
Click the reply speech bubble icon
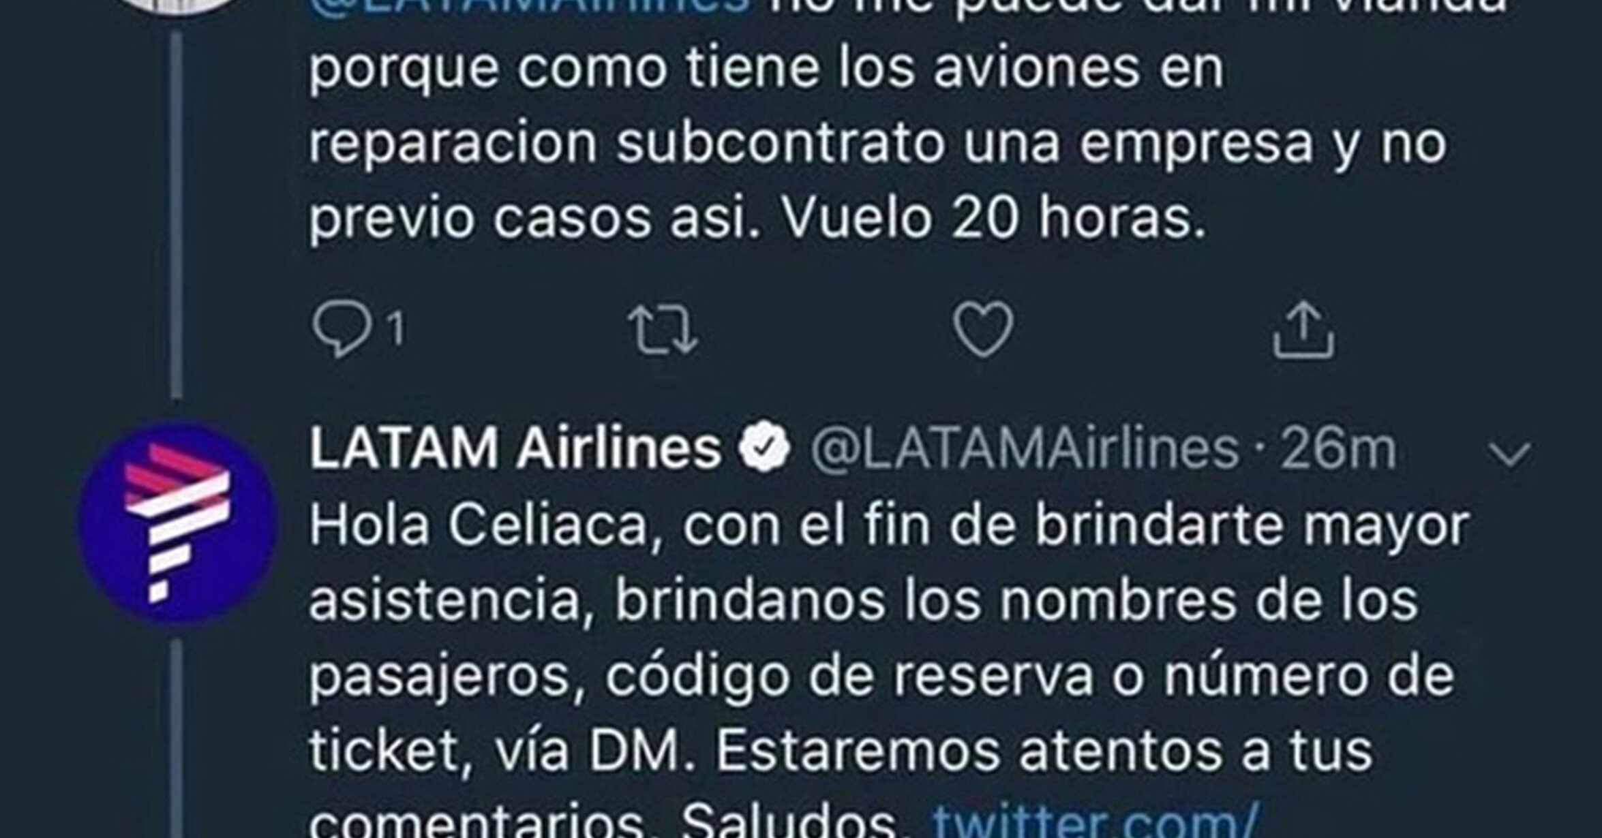point(341,328)
